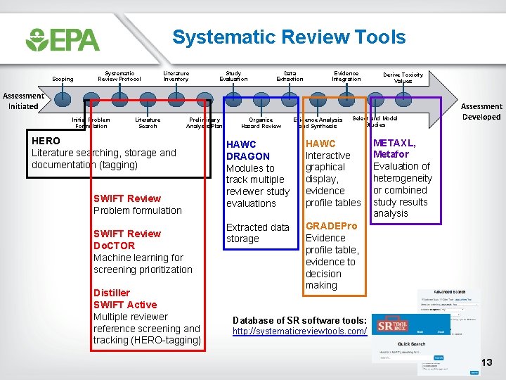Click the orange 'GRADEPro' heading
The width and height of the screenshot is (506, 380).
coord(332,226)
